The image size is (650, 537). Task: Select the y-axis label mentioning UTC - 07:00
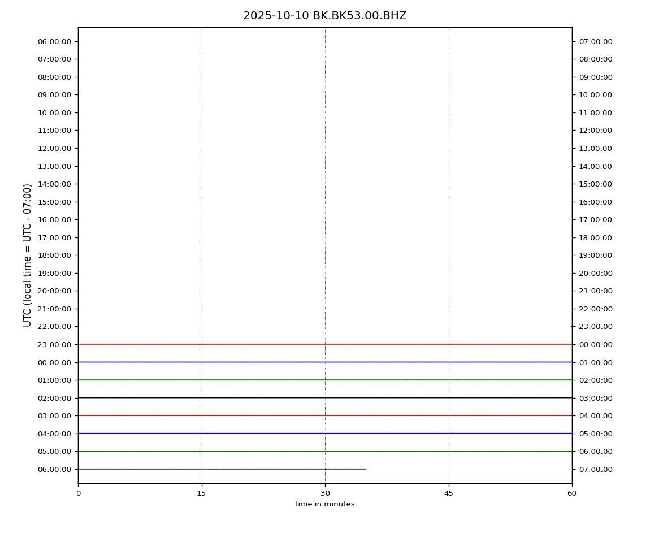tap(28, 255)
